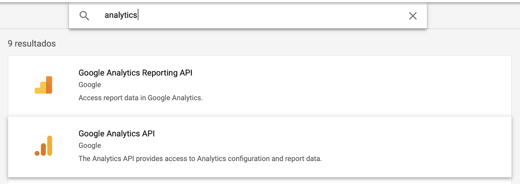Select the Google Analytics API card's blank area
Screen dimensions: 520x184
click(390, 147)
